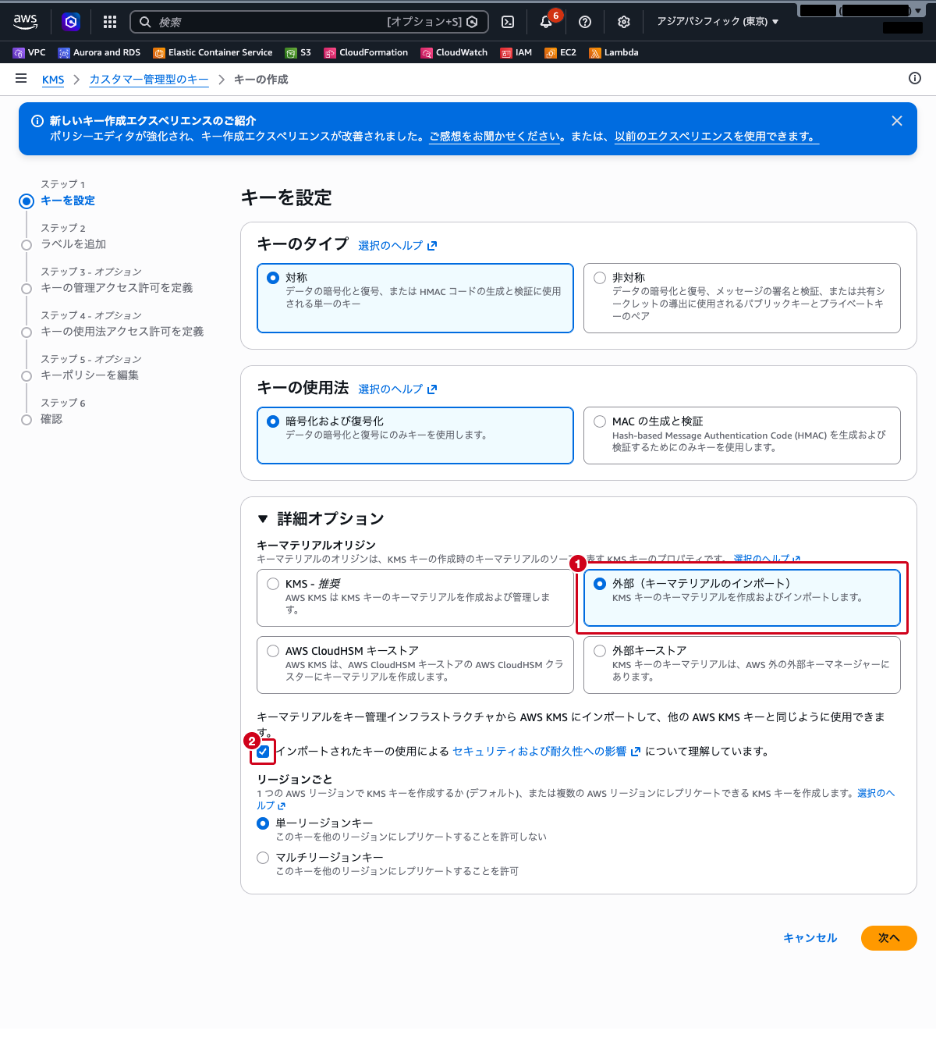Go to step キーの使用法アクセス許可を定義
The width and height of the screenshot is (936, 1056).
[122, 332]
